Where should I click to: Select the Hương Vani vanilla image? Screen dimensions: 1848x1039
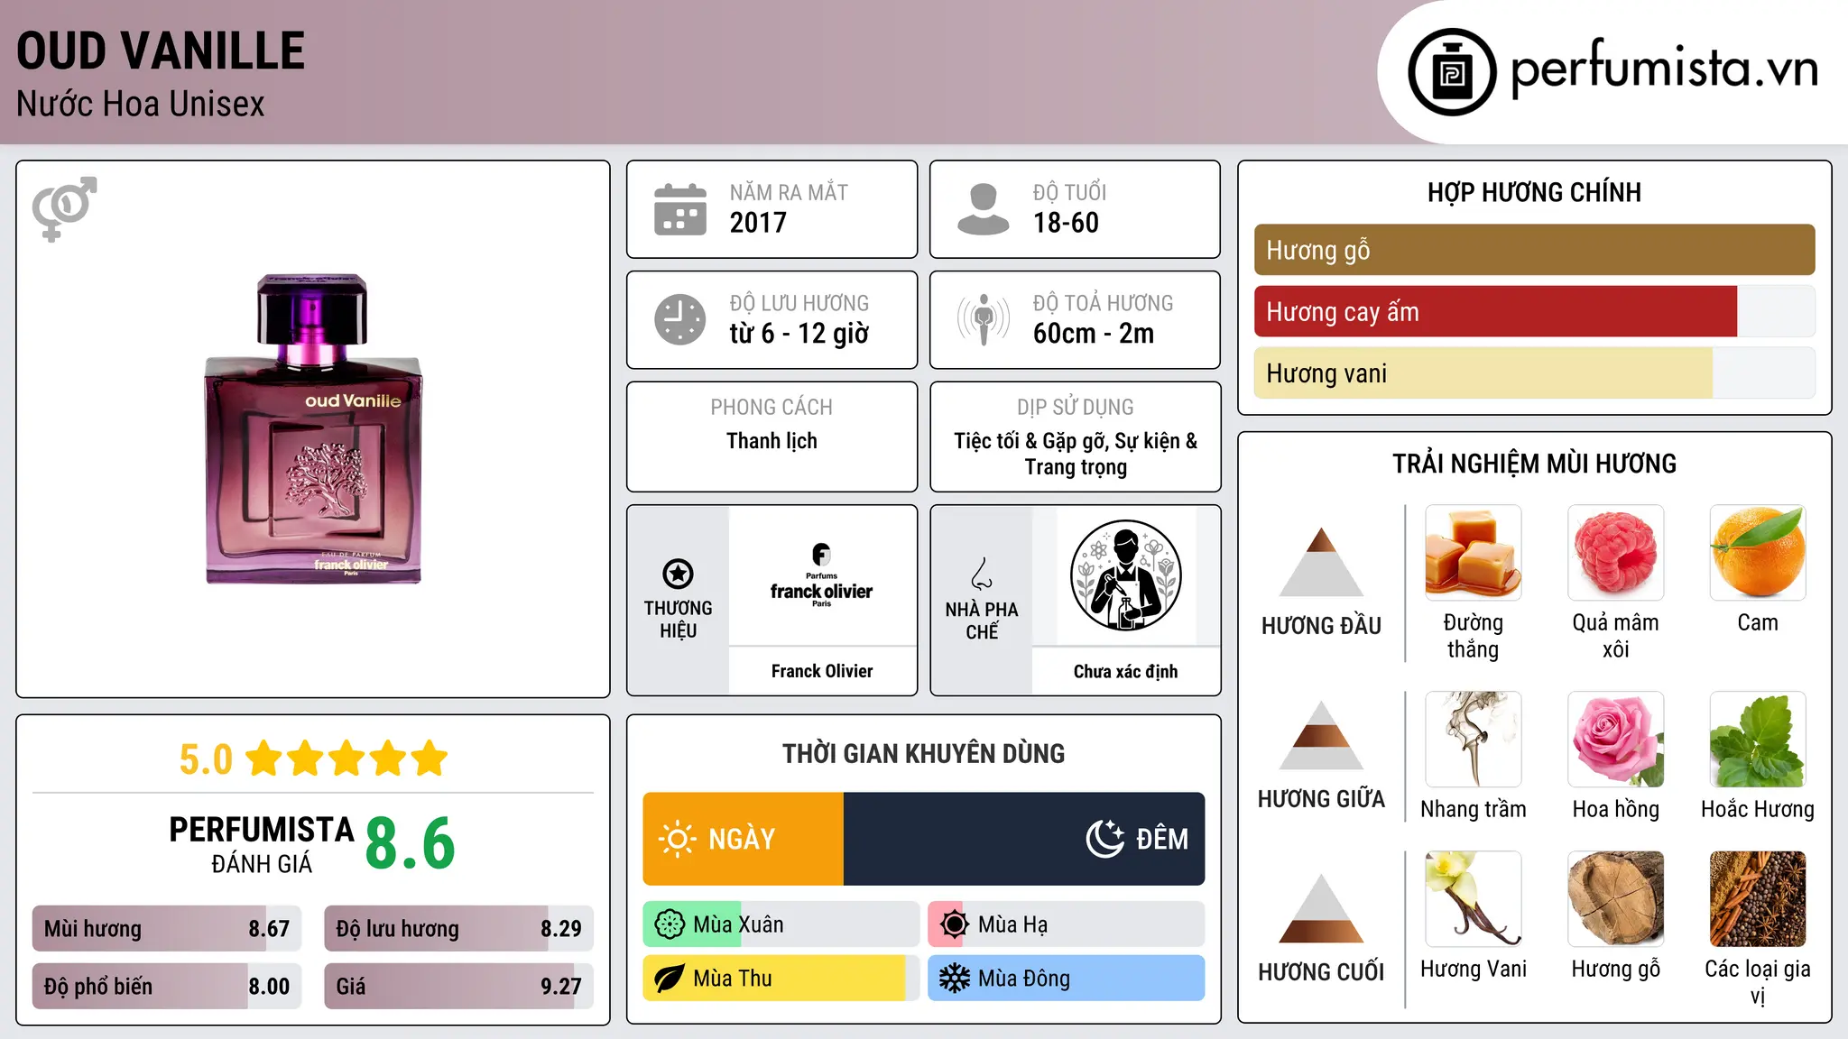[x=1474, y=899]
